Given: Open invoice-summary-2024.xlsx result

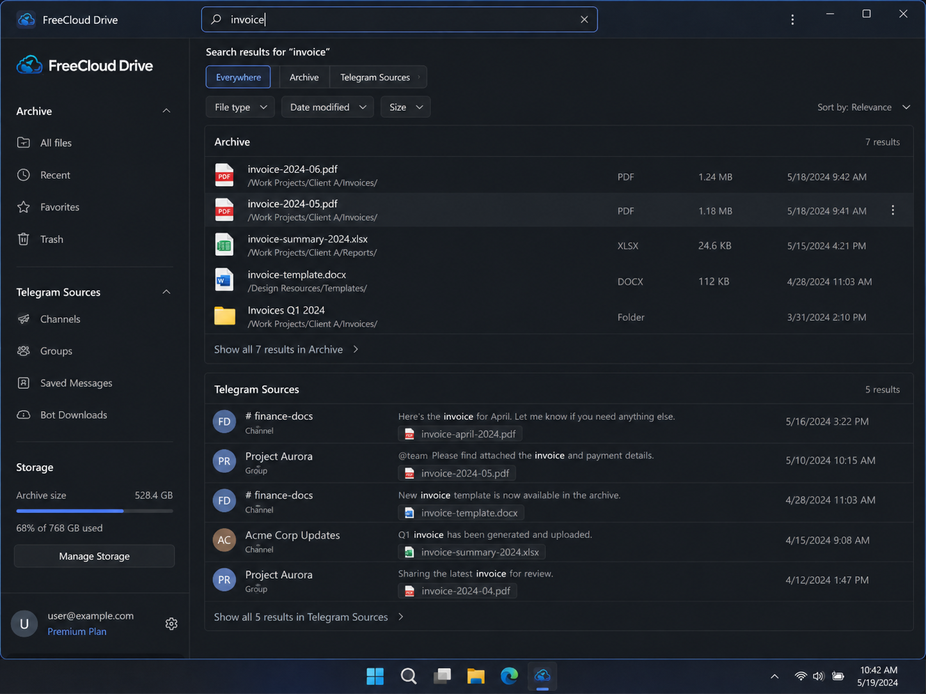Looking at the screenshot, I should (x=559, y=245).
